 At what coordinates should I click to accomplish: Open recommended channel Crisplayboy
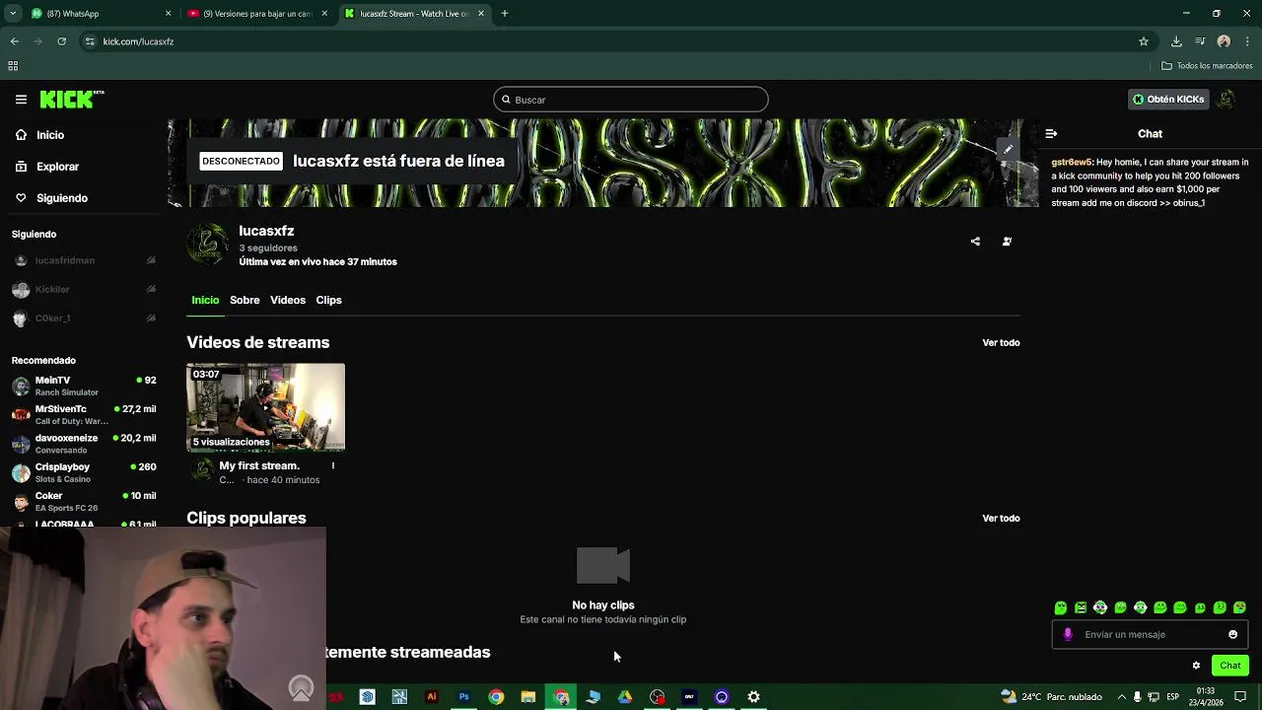point(83,472)
